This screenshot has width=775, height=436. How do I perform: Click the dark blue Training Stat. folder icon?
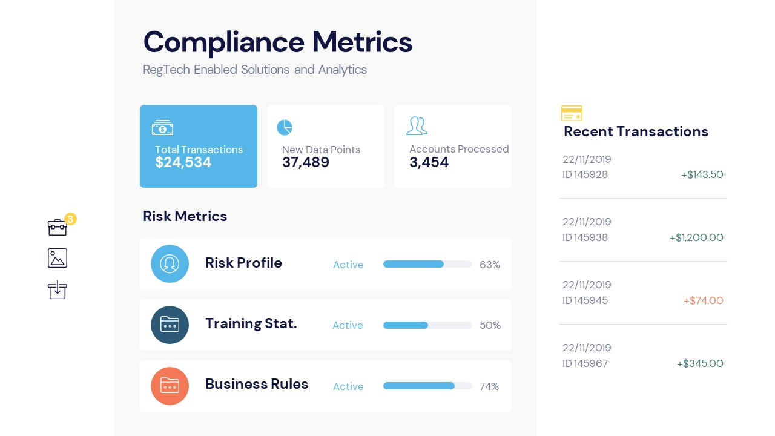[x=170, y=325]
